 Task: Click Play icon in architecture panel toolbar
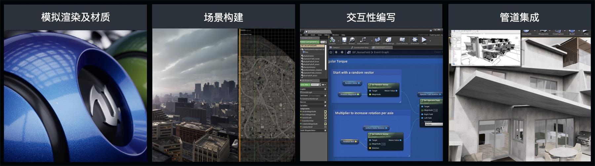pyautogui.click(x=586, y=32)
